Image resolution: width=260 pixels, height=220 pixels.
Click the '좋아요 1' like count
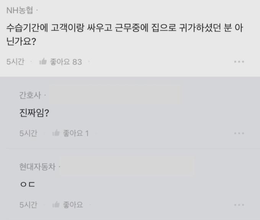pos(76,133)
